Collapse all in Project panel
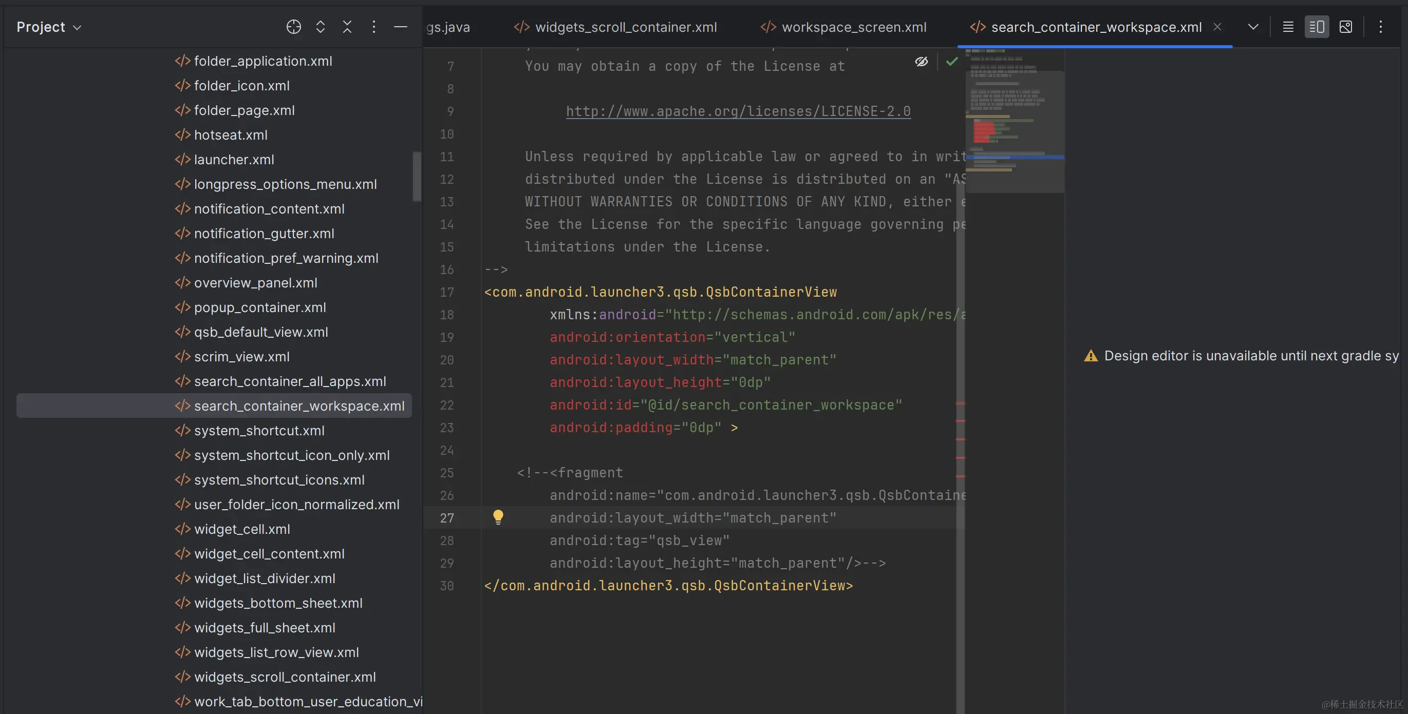The width and height of the screenshot is (1408, 714). (x=347, y=27)
